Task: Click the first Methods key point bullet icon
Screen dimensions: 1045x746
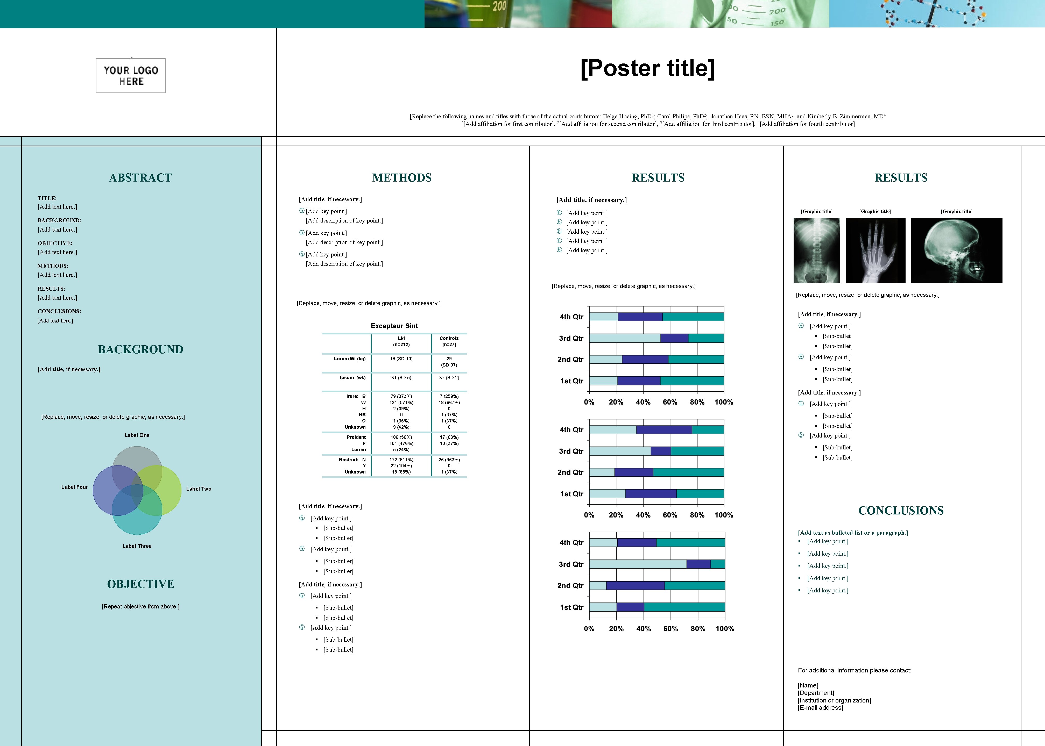Action: click(302, 211)
